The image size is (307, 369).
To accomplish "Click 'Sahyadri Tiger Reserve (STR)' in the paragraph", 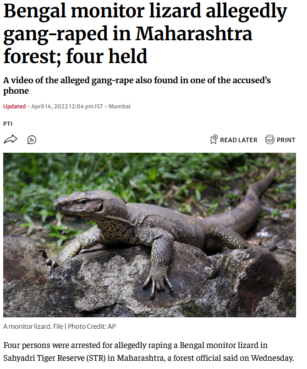I will pyautogui.click(x=55, y=358).
